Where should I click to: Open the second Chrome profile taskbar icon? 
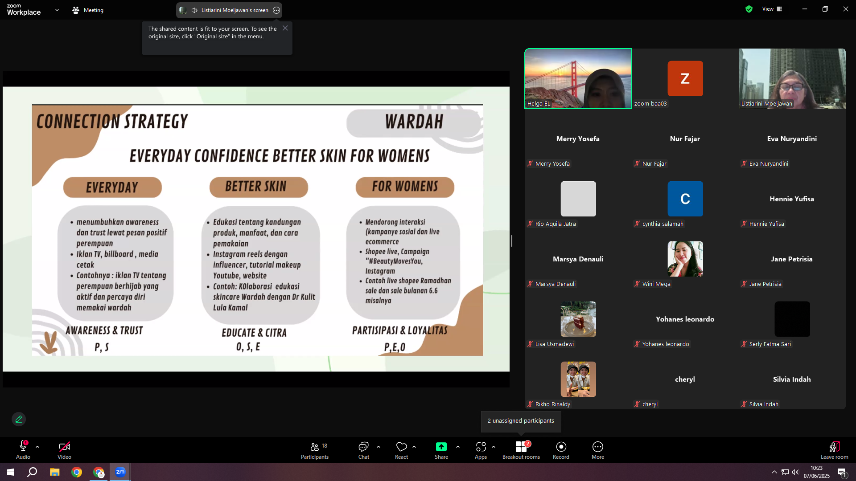click(x=99, y=472)
